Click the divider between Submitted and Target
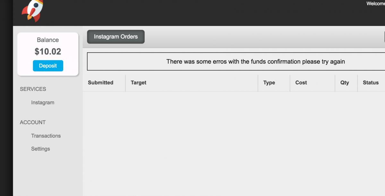385x196 pixels. click(125, 83)
